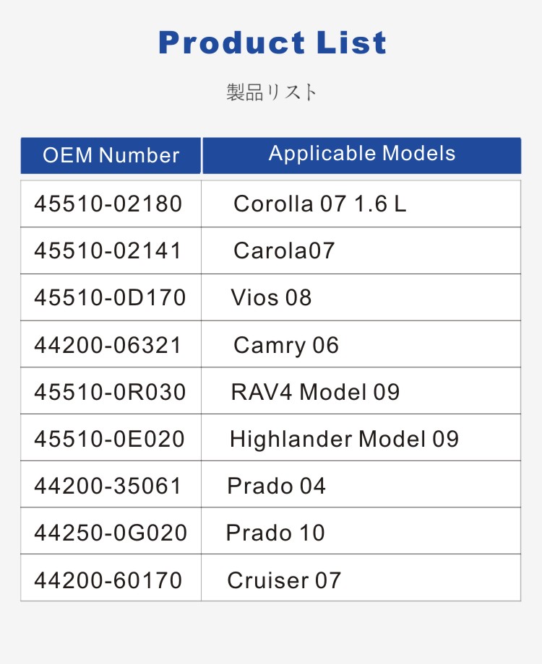Select OEM number 45510-0R030
Viewport: 542px width, 664px height.
click(110, 392)
